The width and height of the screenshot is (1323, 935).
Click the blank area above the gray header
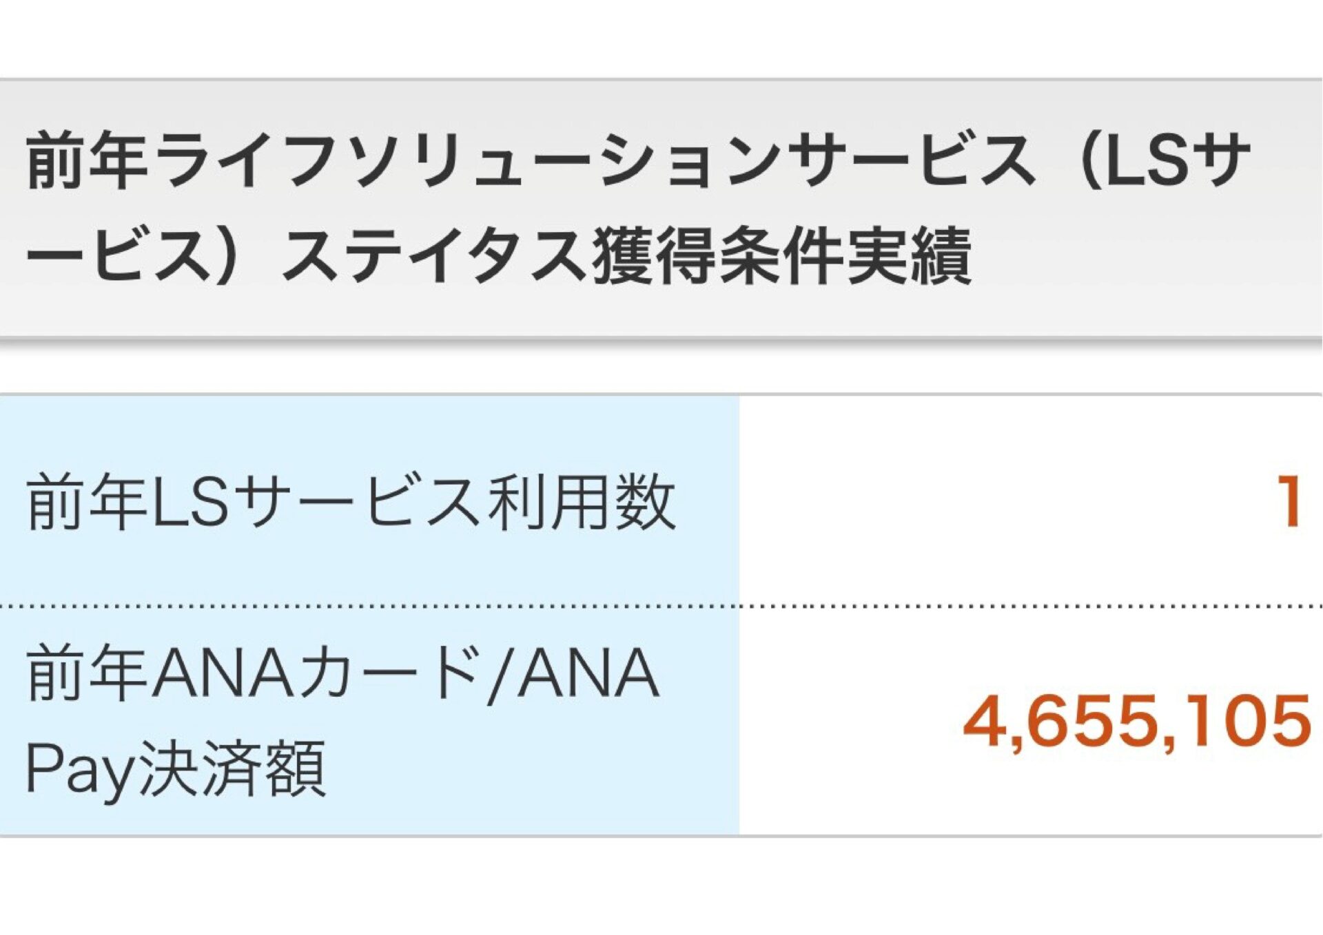click(661, 38)
